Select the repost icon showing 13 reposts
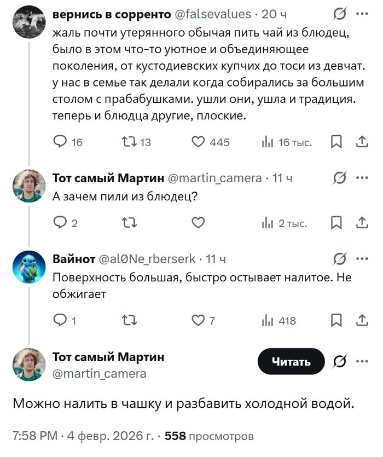The height and width of the screenshot is (457, 383). coord(128,142)
